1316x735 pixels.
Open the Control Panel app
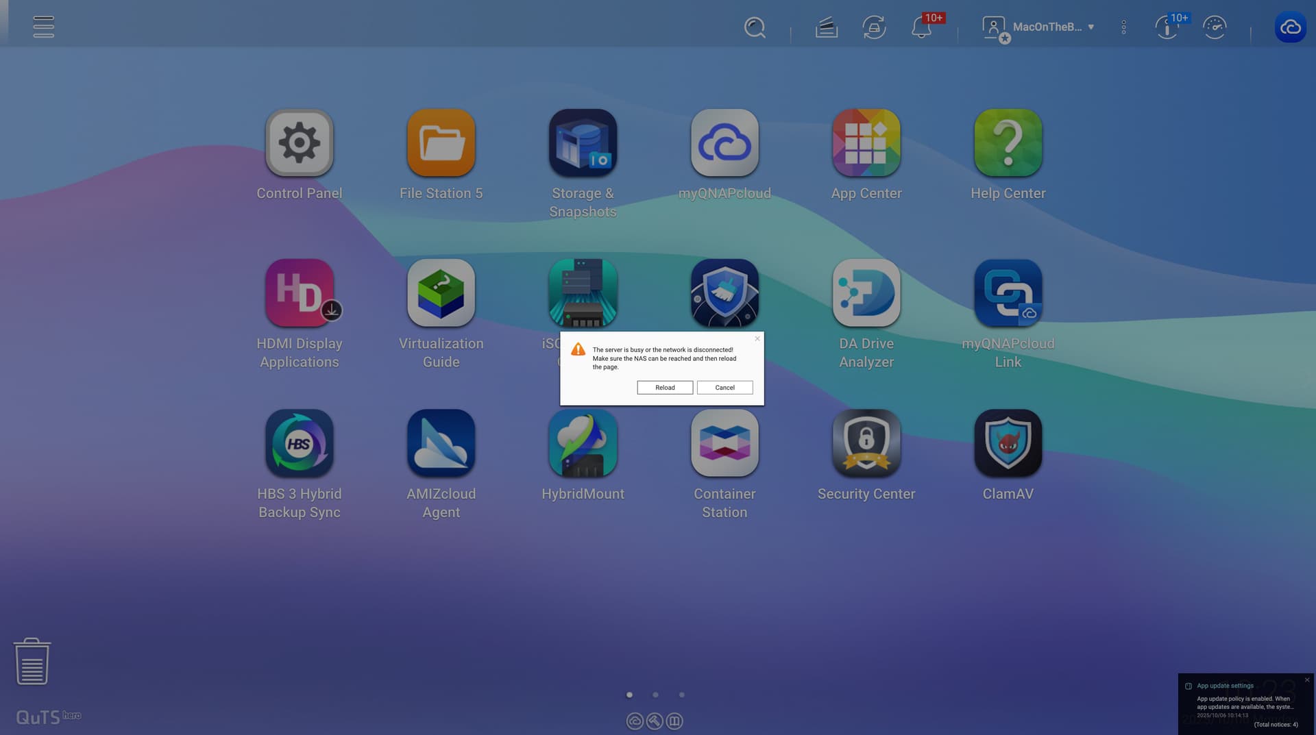299,143
